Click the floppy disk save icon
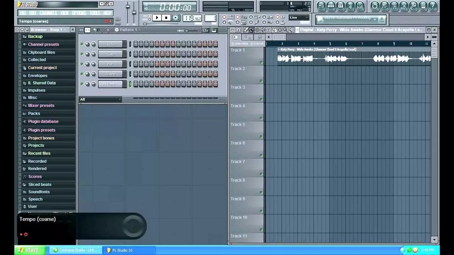This screenshot has width=454, height=255. tap(394, 6)
